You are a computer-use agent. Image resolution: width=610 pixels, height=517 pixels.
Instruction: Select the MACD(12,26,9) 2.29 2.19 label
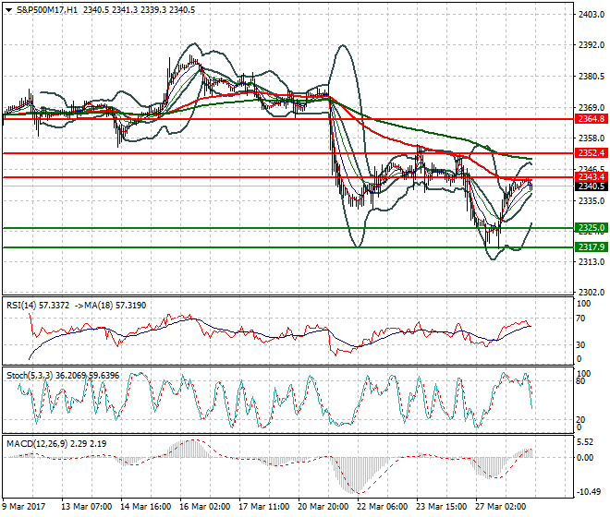(56, 443)
